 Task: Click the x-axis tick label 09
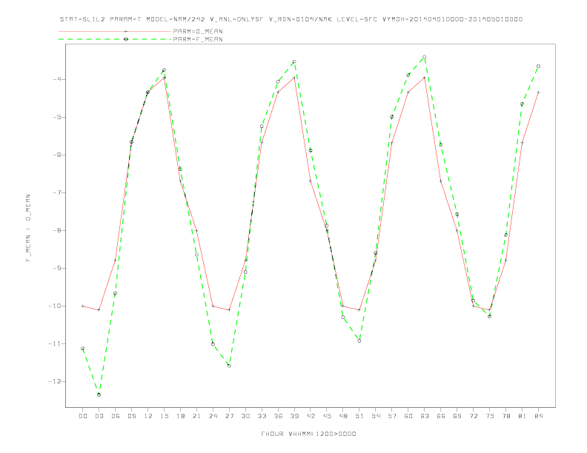131,416
